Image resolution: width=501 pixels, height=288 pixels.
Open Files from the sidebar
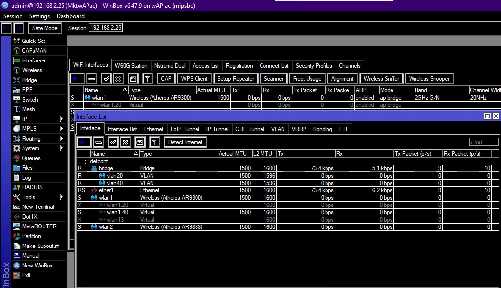click(x=27, y=168)
